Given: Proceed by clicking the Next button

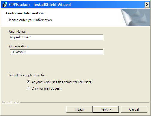Looking at the screenshot, I should click(105, 109).
